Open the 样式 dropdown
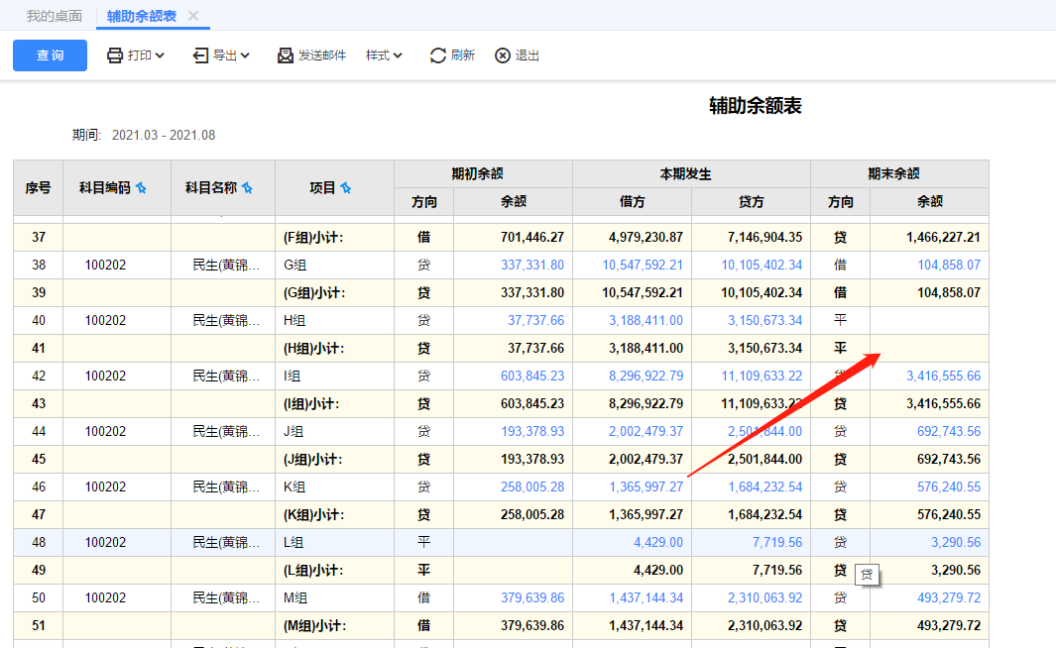Image resolution: width=1056 pixels, height=648 pixels. (384, 55)
